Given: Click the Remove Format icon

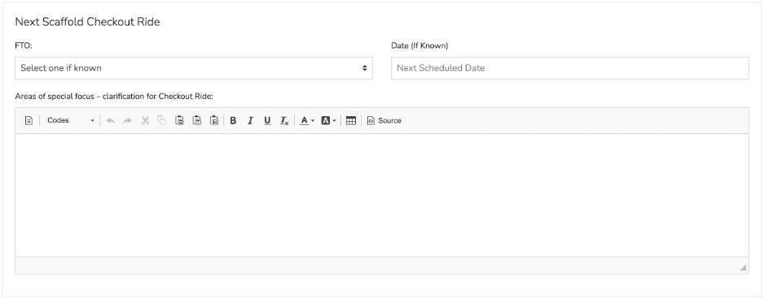Looking at the screenshot, I should (x=284, y=120).
